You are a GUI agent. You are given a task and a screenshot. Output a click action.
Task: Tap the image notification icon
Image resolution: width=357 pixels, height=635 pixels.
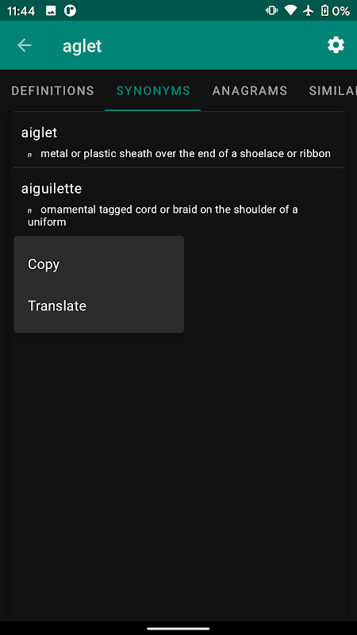pyautogui.click(x=51, y=11)
